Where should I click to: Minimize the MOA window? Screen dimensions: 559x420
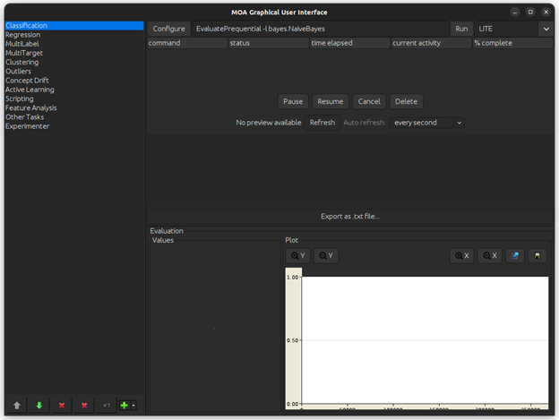(x=515, y=13)
